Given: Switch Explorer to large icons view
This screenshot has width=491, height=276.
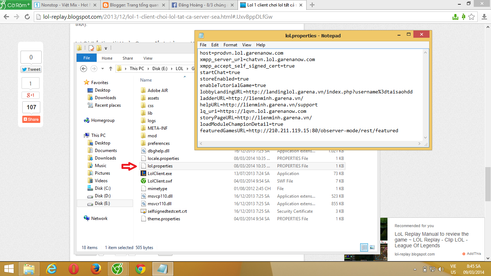Looking at the screenshot, I should (x=372, y=247).
